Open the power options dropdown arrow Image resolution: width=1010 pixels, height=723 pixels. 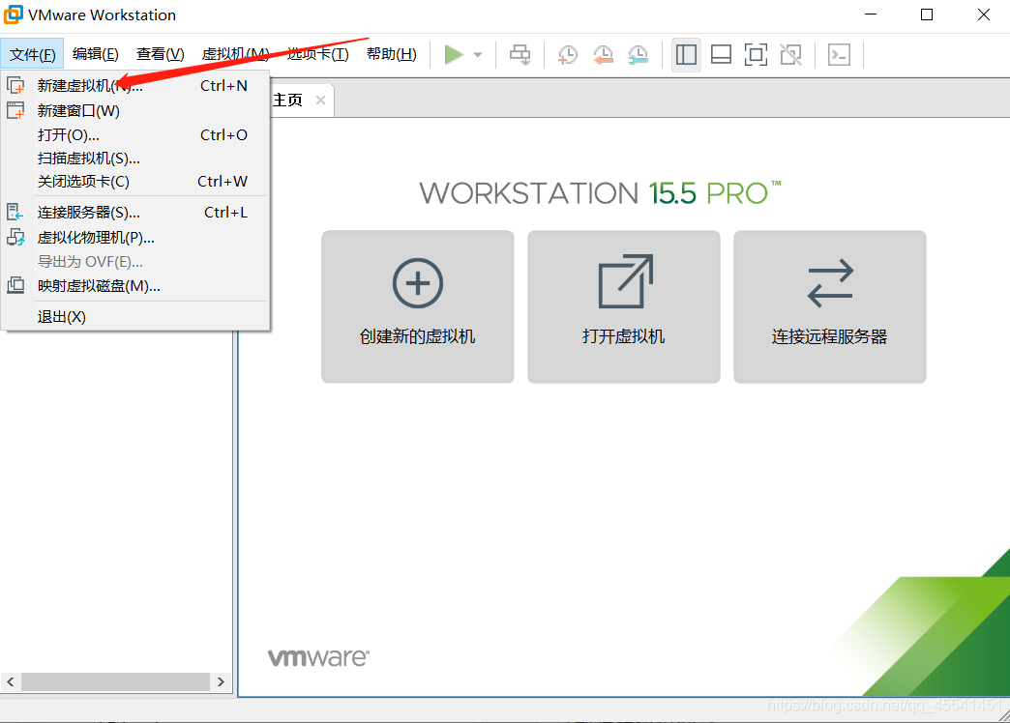pos(478,55)
